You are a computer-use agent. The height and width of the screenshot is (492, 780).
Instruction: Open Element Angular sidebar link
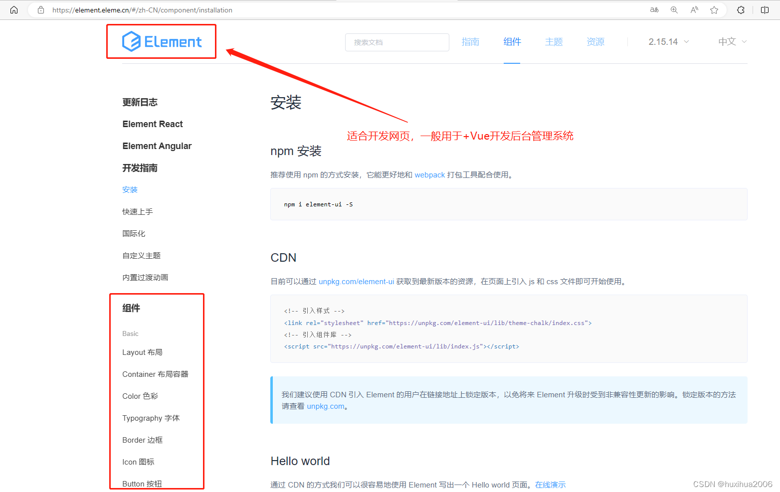[157, 146]
